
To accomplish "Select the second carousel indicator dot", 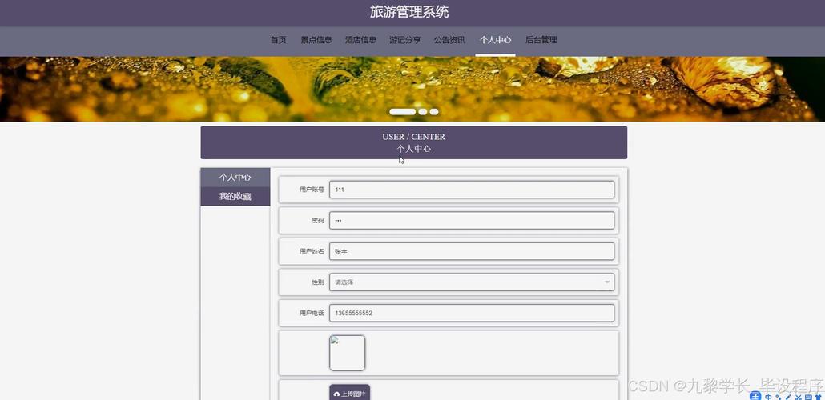I will pyautogui.click(x=422, y=111).
